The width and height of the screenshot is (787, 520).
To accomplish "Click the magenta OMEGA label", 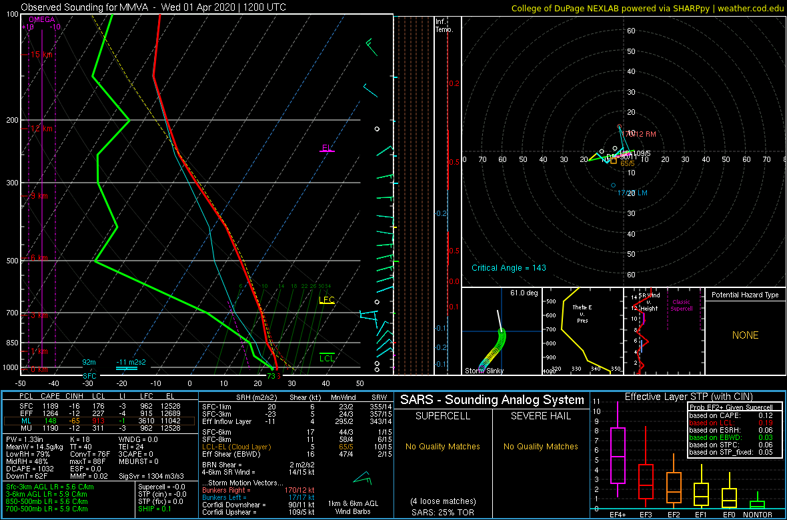I will click(41, 19).
